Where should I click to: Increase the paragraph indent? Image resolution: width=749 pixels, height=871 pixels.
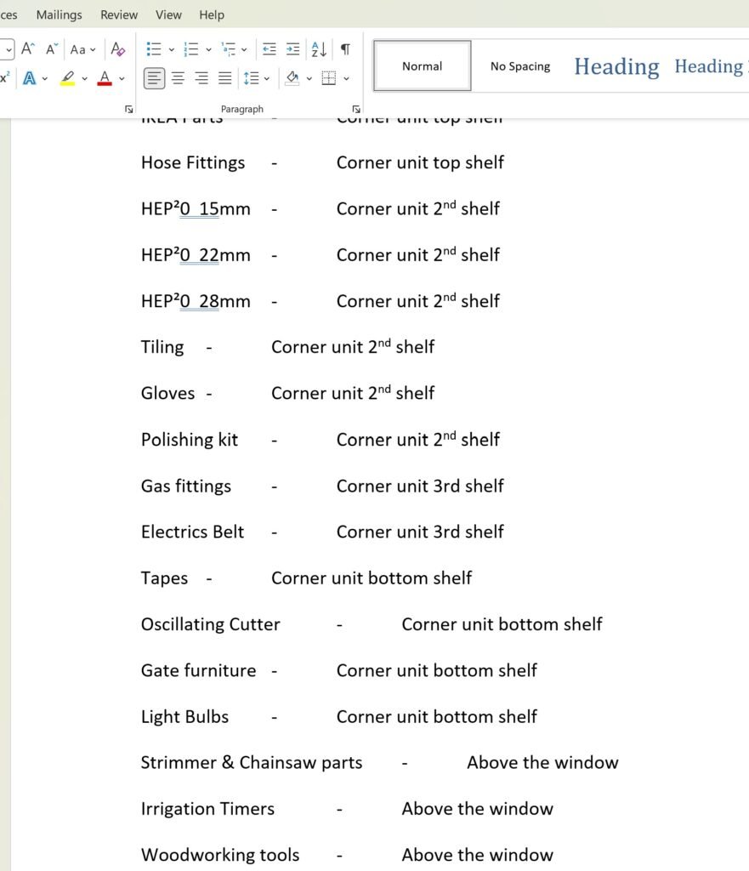pyautogui.click(x=292, y=49)
